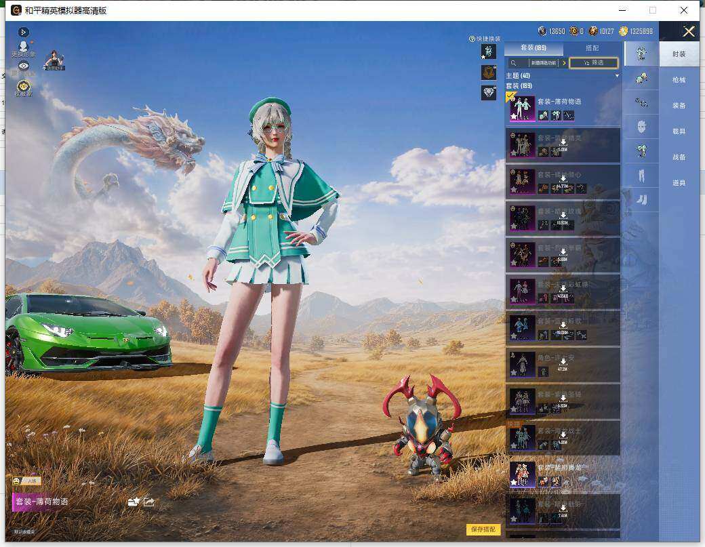
Task: Select the pants category icon
Action: [x=641, y=176]
